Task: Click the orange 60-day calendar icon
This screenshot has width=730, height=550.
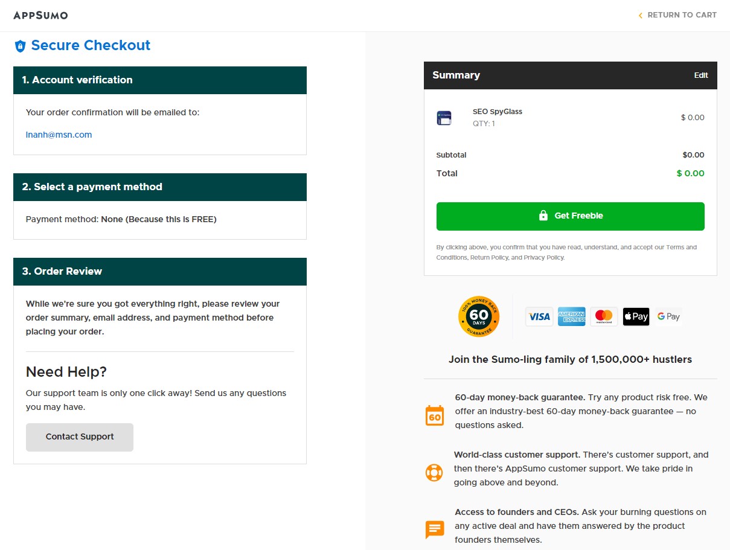Action: [435, 416]
